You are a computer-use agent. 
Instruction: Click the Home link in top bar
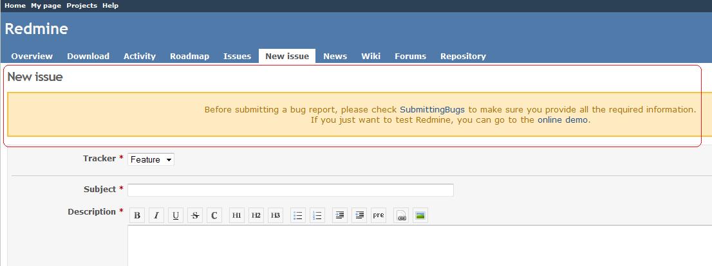15,6
